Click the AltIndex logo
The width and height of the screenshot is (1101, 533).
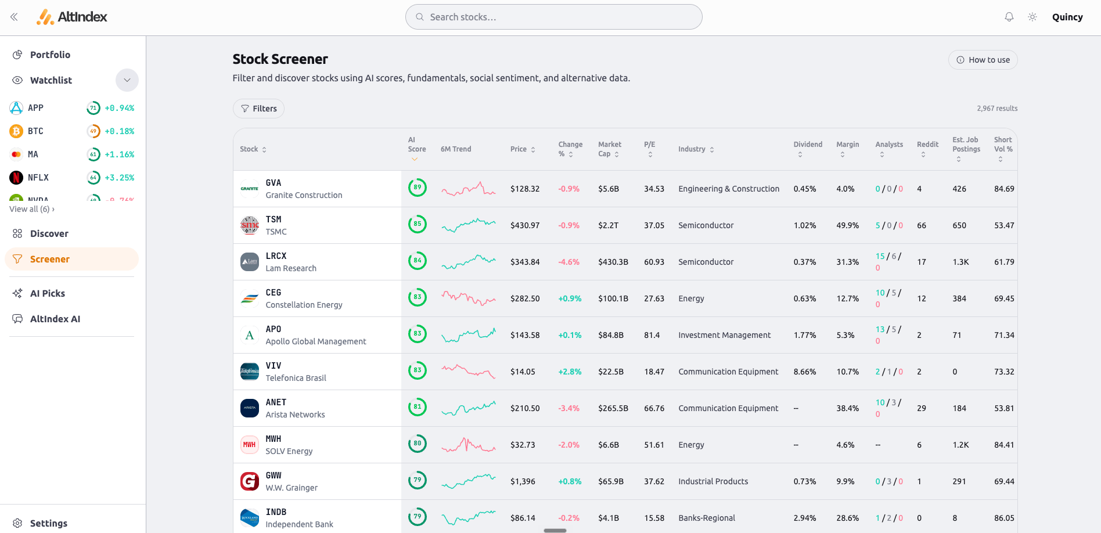(x=72, y=17)
